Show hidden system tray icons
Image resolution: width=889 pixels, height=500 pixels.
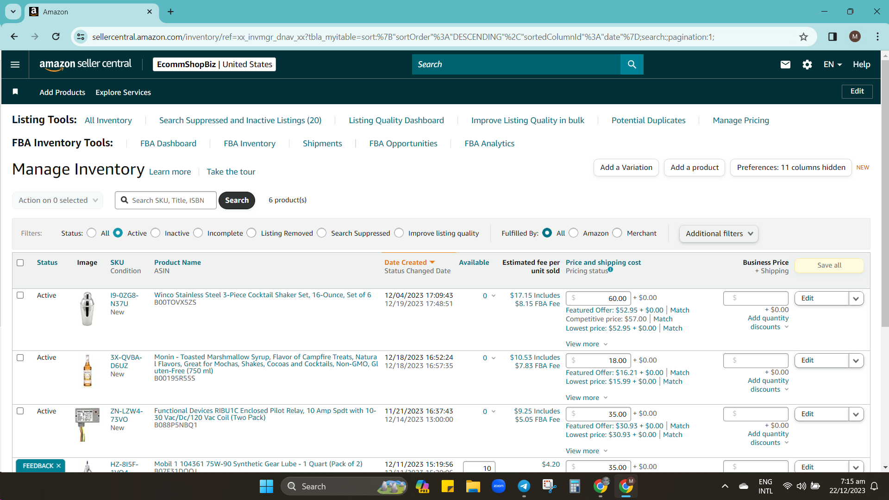pyautogui.click(x=725, y=486)
